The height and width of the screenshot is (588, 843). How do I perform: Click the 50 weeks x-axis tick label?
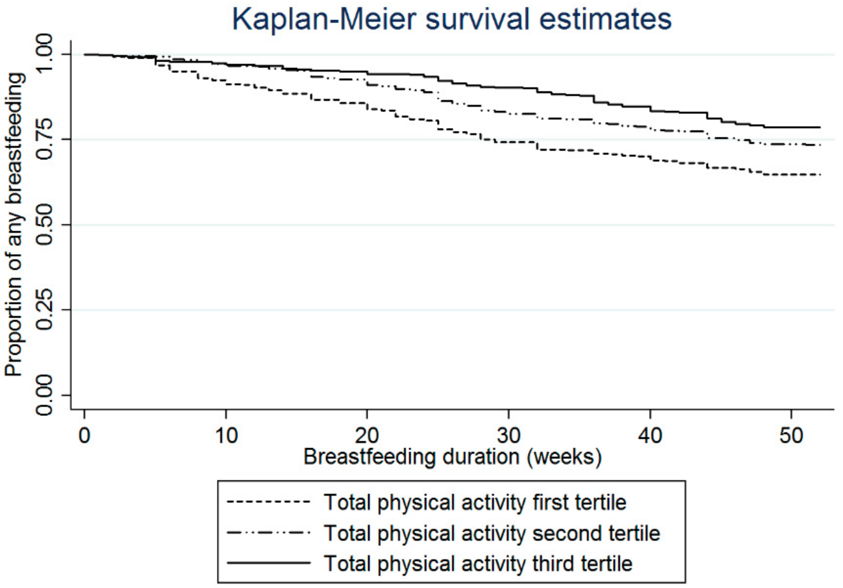coord(791,435)
